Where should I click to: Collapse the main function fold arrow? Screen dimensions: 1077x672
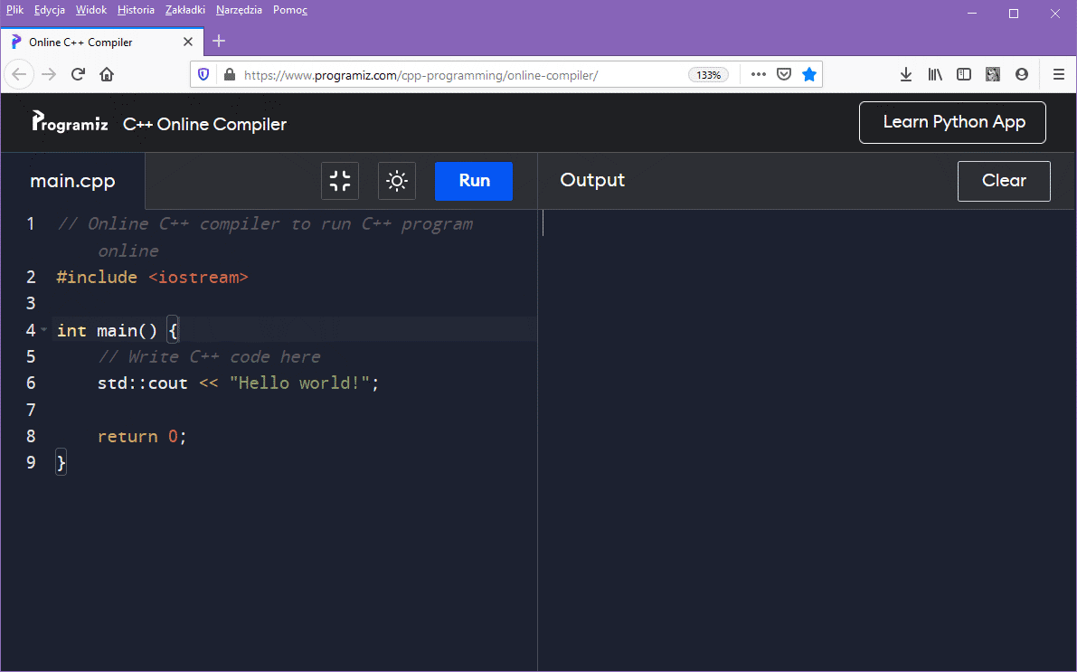(x=43, y=329)
